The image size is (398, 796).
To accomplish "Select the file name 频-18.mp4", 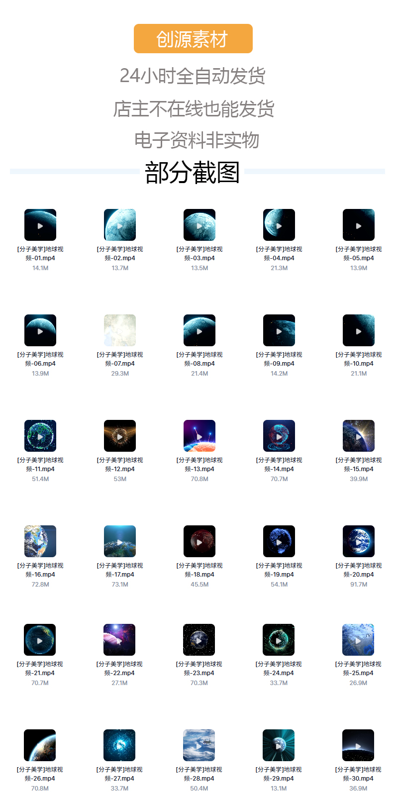I will pyautogui.click(x=199, y=575).
